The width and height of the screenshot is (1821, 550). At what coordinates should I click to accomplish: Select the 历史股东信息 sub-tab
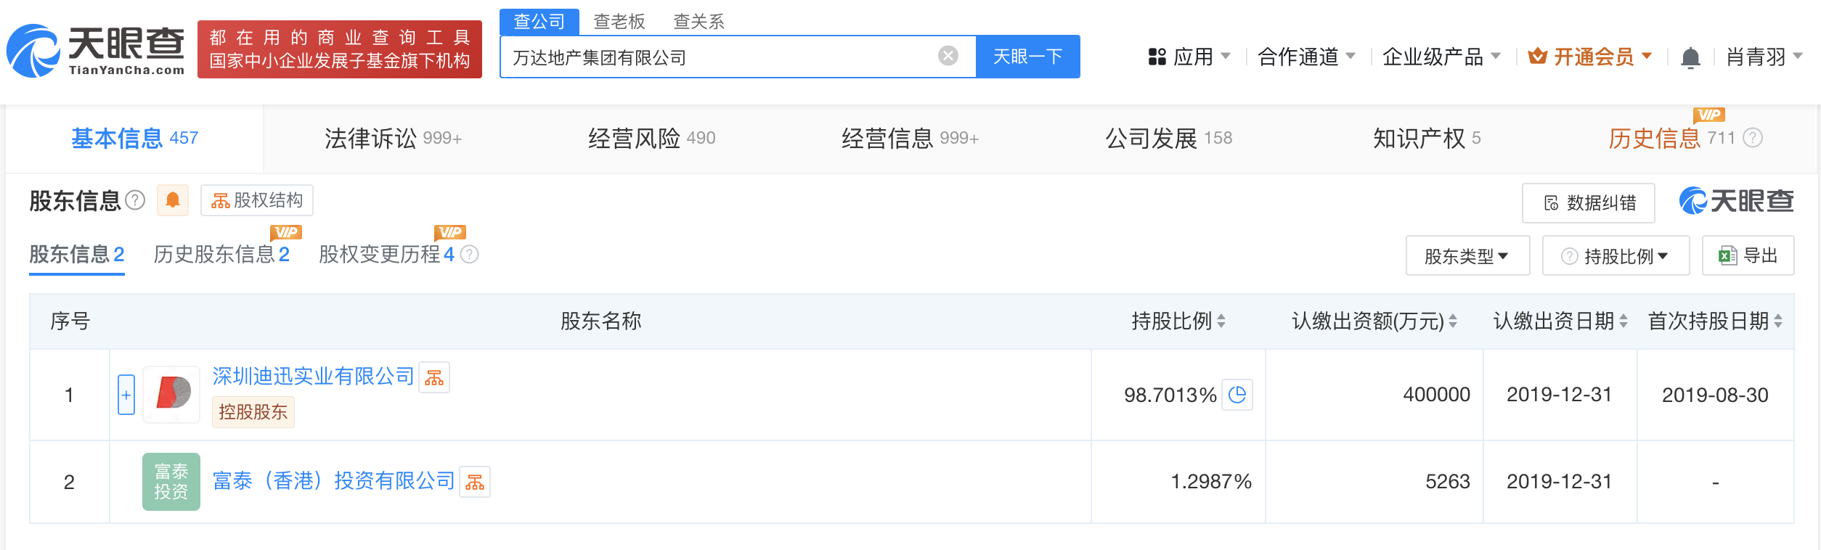(221, 255)
